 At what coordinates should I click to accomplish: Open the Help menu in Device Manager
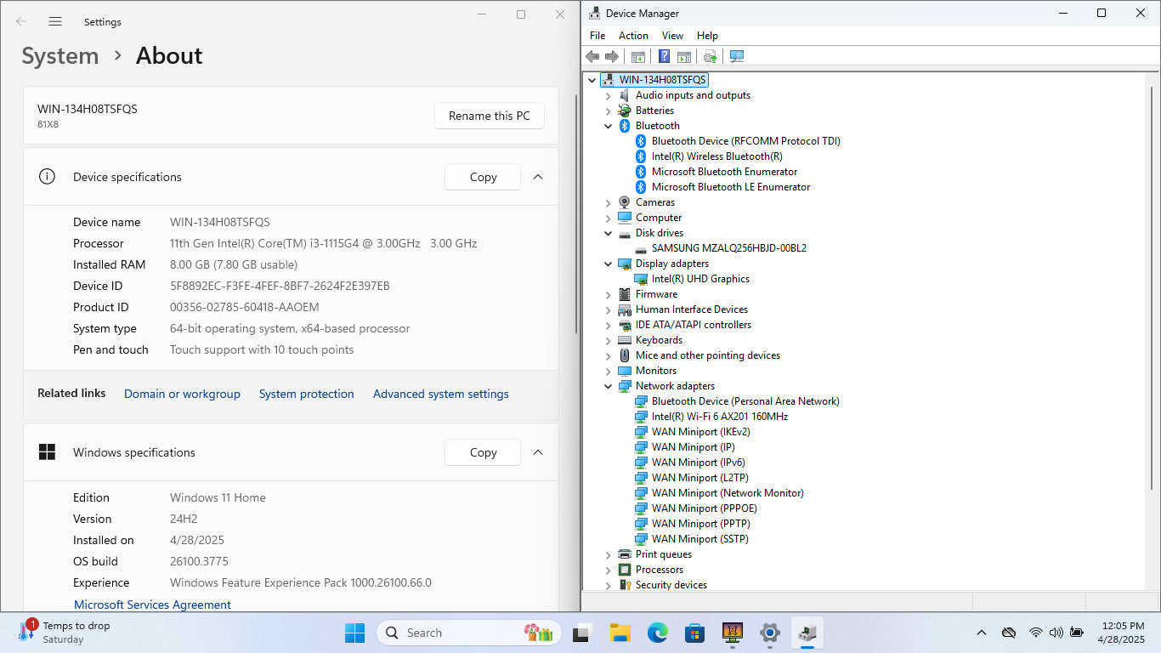point(707,36)
